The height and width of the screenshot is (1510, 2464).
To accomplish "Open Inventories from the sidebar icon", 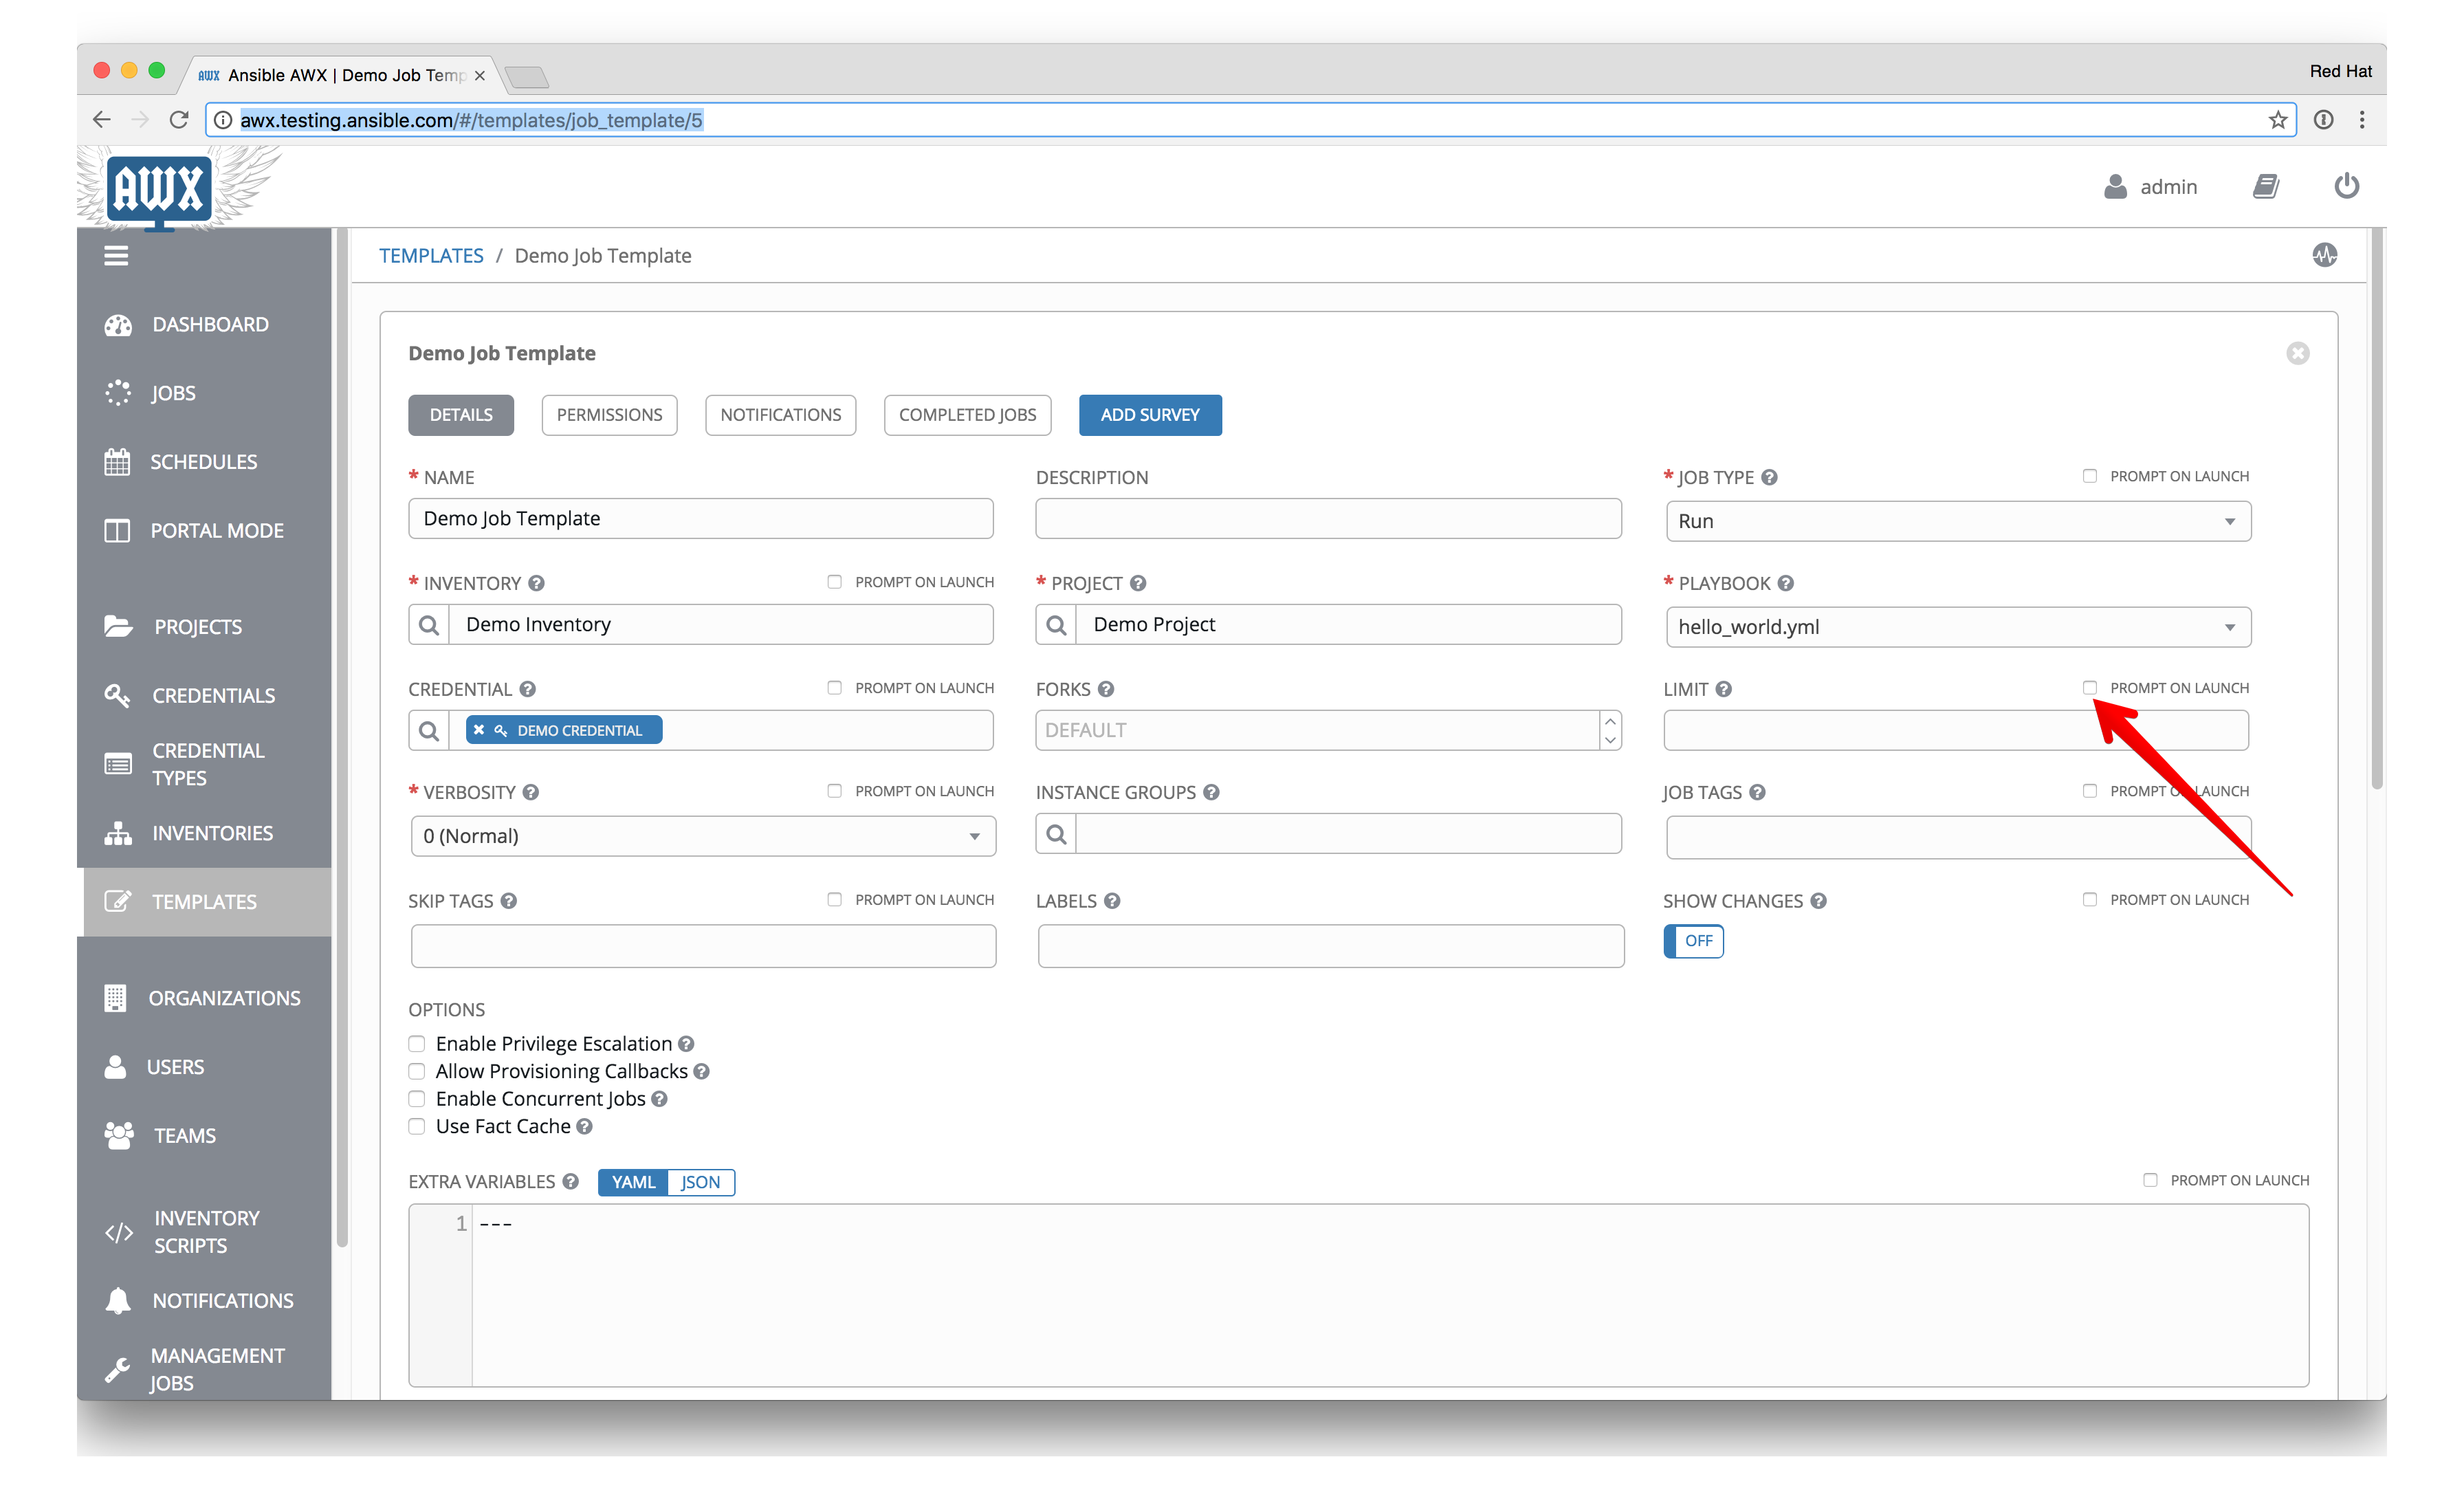I will point(118,832).
